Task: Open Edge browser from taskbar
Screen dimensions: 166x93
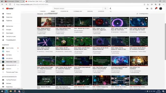Action: pyautogui.click(x=6, y=91)
